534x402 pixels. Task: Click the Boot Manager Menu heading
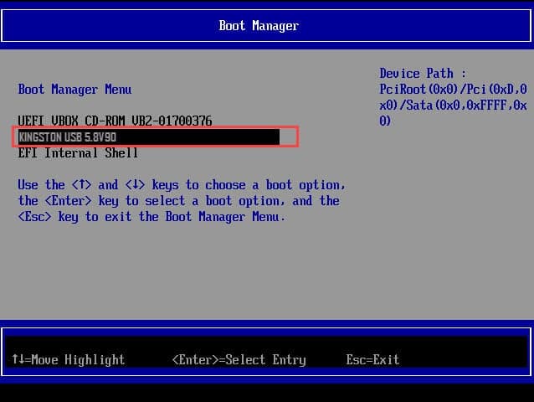pos(74,90)
